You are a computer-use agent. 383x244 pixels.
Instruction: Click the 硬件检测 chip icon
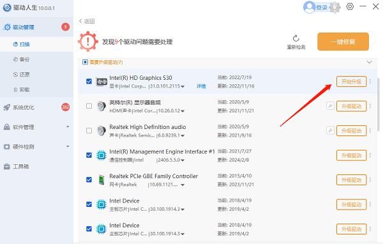coord(6,147)
